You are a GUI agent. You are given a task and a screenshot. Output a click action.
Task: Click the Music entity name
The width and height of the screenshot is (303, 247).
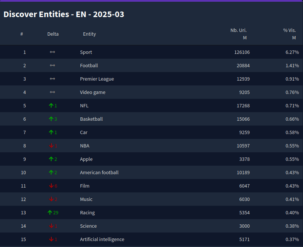86,199
